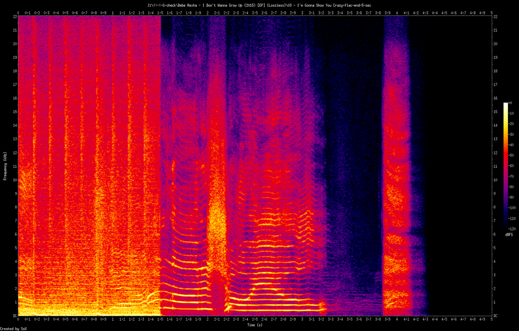Click '1·5' on the bottom time axis
Viewport: 519px width, 331px height.
160,319
